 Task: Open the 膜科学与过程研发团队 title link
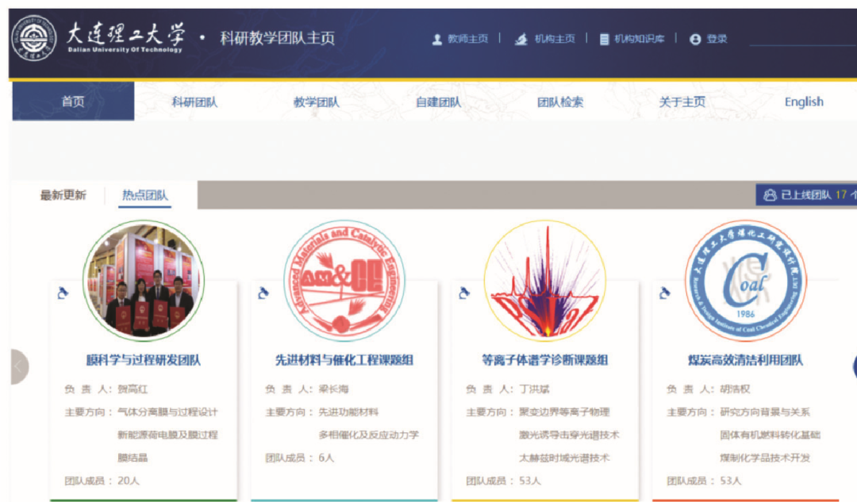pos(143,360)
